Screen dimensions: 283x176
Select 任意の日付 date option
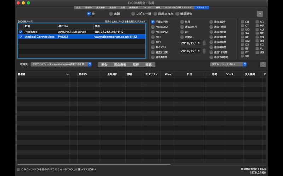153,22
